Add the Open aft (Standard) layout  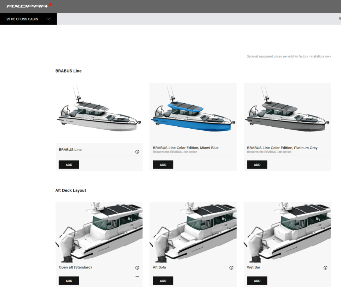(69, 281)
